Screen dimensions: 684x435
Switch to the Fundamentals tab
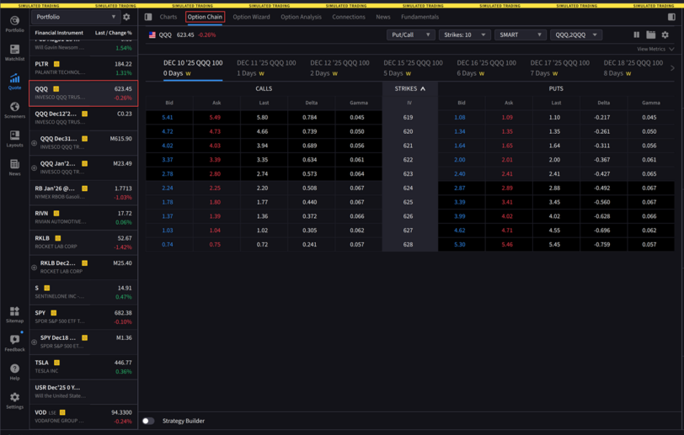point(419,17)
